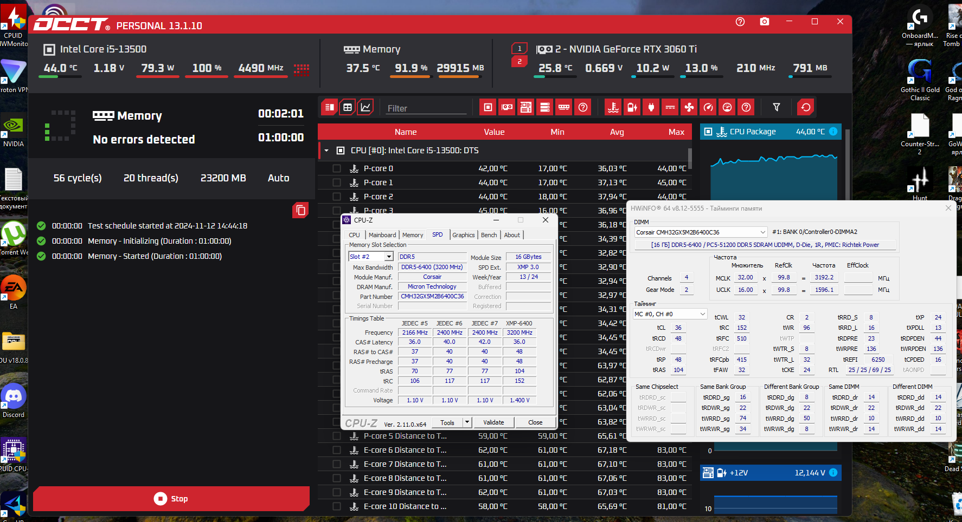Image resolution: width=962 pixels, height=522 pixels.
Task: Toggle the GPU sensor filter icon
Action: pyautogui.click(x=507, y=107)
